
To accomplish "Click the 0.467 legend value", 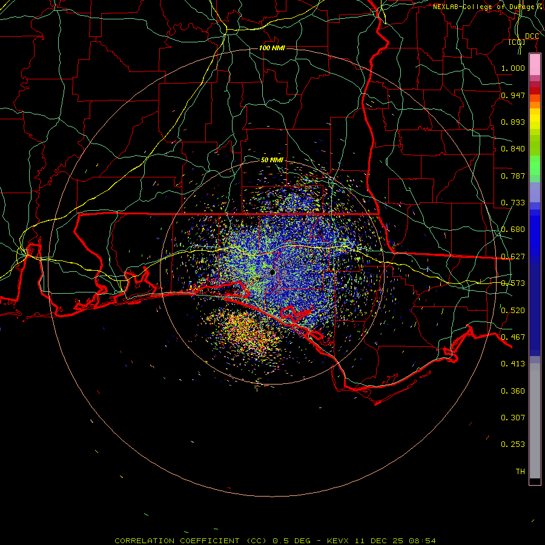I will pyautogui.click(x=513, y=337).
